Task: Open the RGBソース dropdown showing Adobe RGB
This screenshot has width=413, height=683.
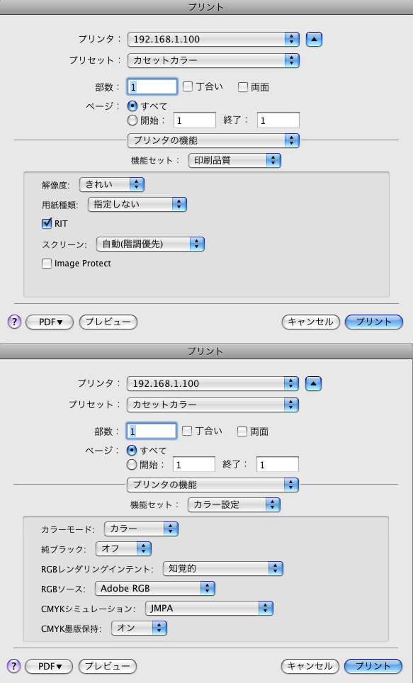Action: point(155,589)
